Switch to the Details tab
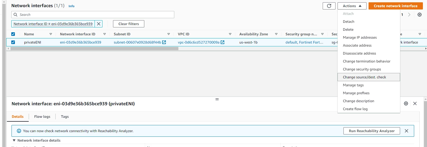 18,117
